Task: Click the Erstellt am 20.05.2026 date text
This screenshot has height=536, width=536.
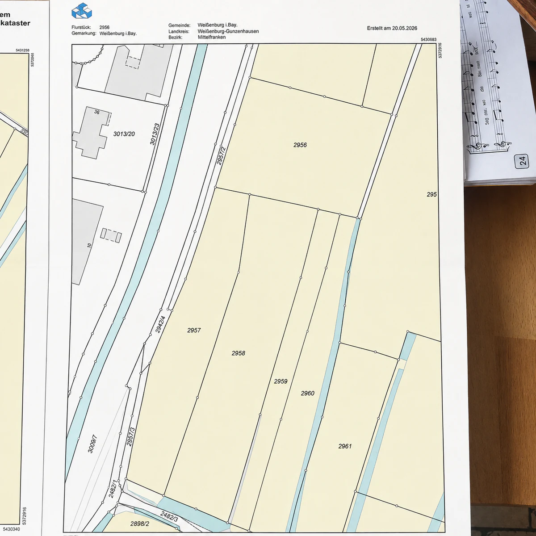Action: tap(392, 28)
